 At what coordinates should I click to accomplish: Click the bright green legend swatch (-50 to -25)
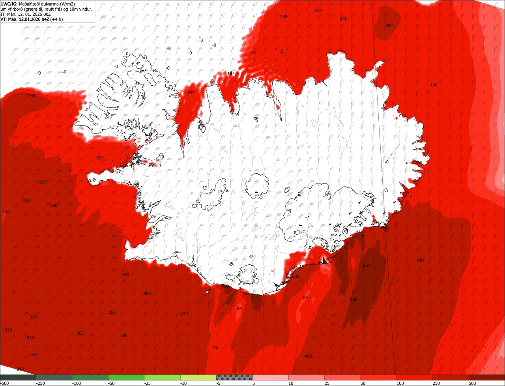pyautogui.click(x=126, y=377)
